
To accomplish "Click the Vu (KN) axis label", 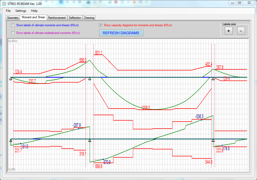I will coord(12,169).
